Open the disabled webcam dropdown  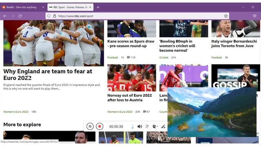(155, 127)
